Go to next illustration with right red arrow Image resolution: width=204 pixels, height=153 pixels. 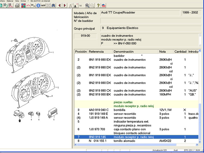(x=65, y=5)
